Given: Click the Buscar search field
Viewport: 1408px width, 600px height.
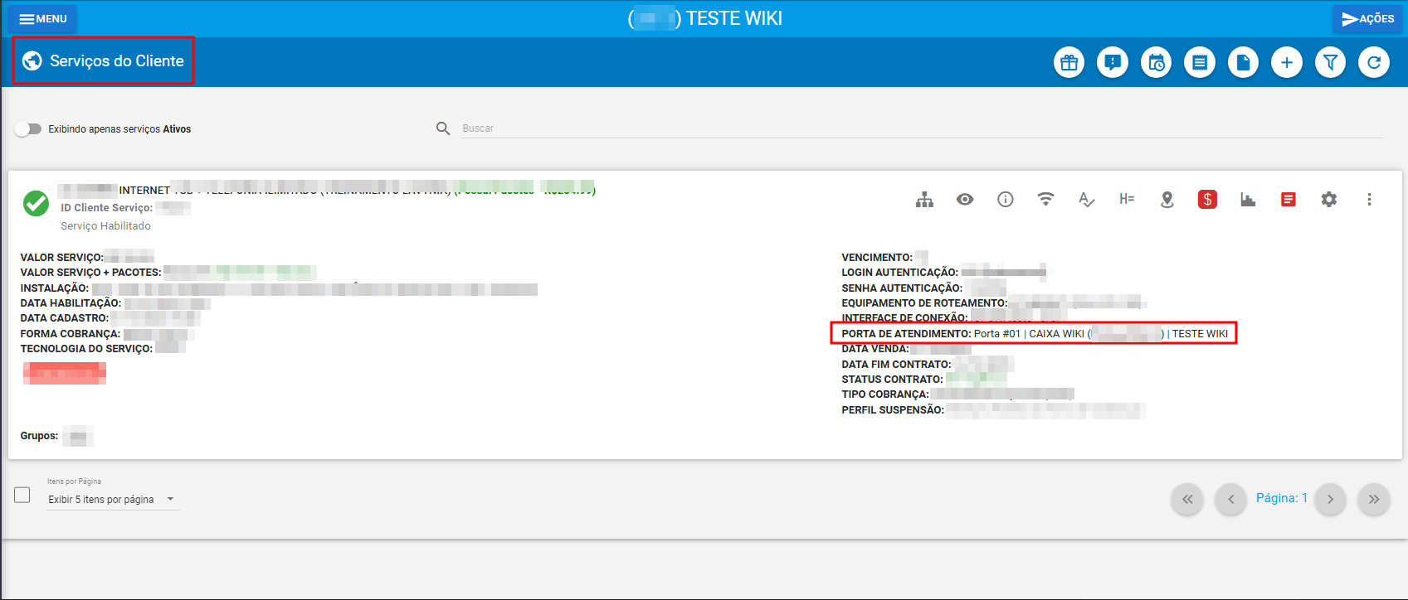Looking at the screenshot, I should pyautogui.click(x=921, y=128).
